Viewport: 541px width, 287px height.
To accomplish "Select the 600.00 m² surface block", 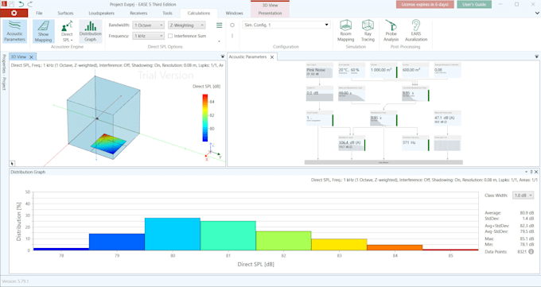I will coord(415,71).
